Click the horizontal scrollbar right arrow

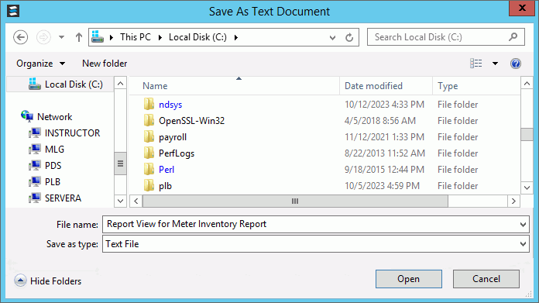tap(513, 201)
